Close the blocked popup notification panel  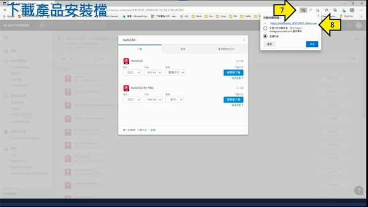point(318,16)
